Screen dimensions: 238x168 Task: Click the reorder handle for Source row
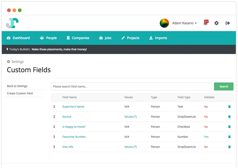pyautogui.click(x=54, y=117)
